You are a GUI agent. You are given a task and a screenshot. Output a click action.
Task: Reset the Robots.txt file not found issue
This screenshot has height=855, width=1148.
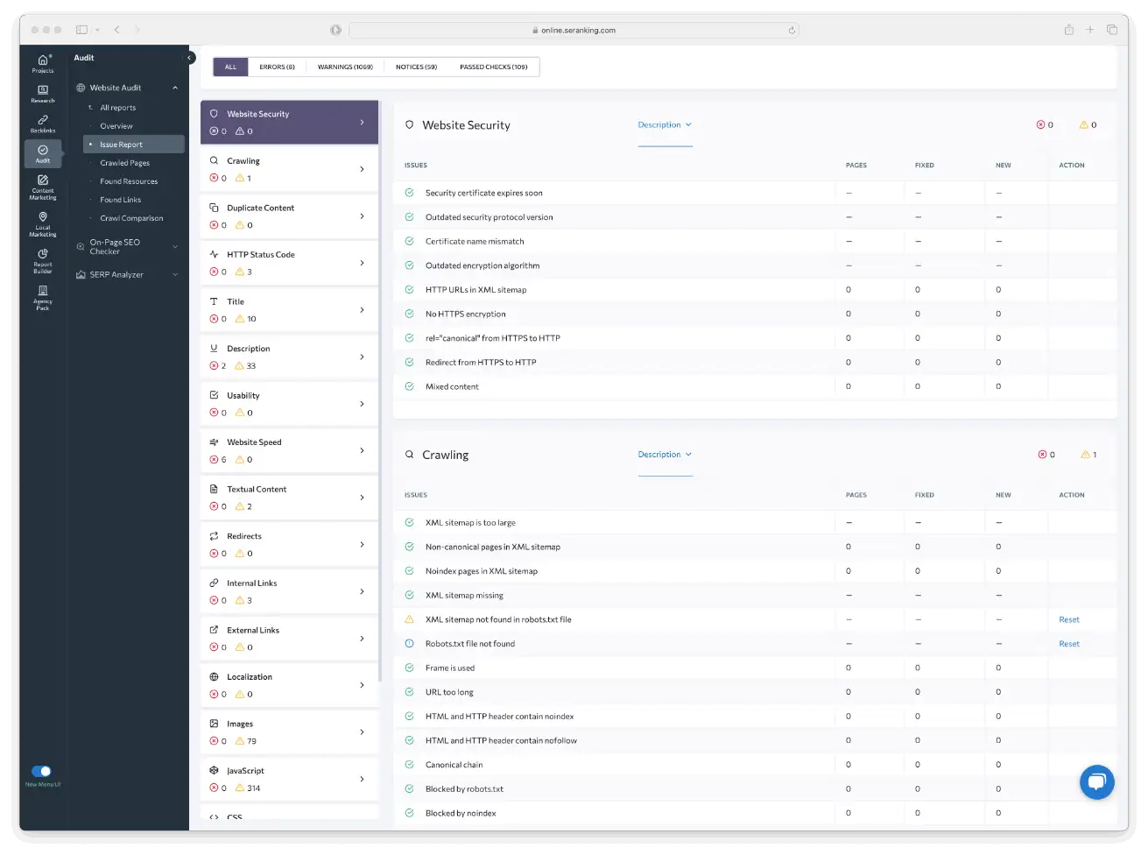(1069, 644)
